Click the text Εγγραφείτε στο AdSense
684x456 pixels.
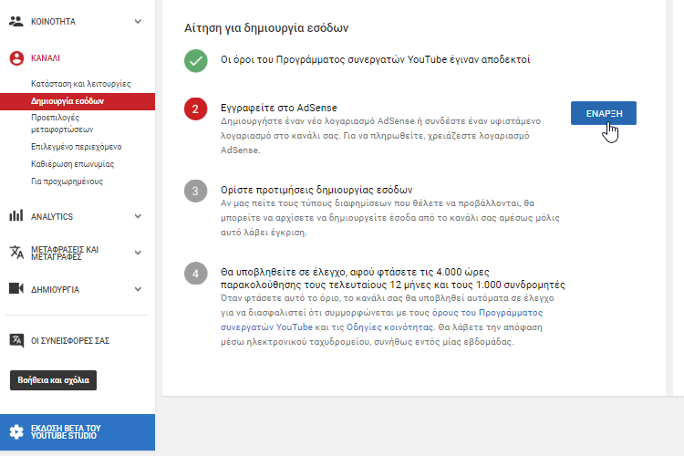pos(279,108)
